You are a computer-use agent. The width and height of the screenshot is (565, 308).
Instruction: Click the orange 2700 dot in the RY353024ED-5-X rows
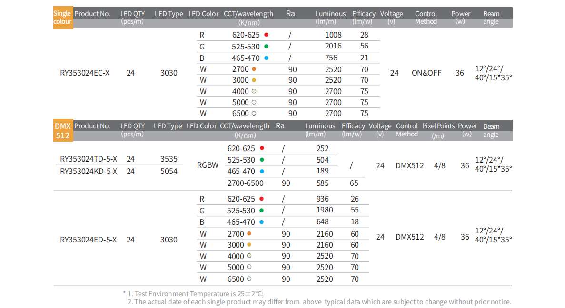coord(249,234)
